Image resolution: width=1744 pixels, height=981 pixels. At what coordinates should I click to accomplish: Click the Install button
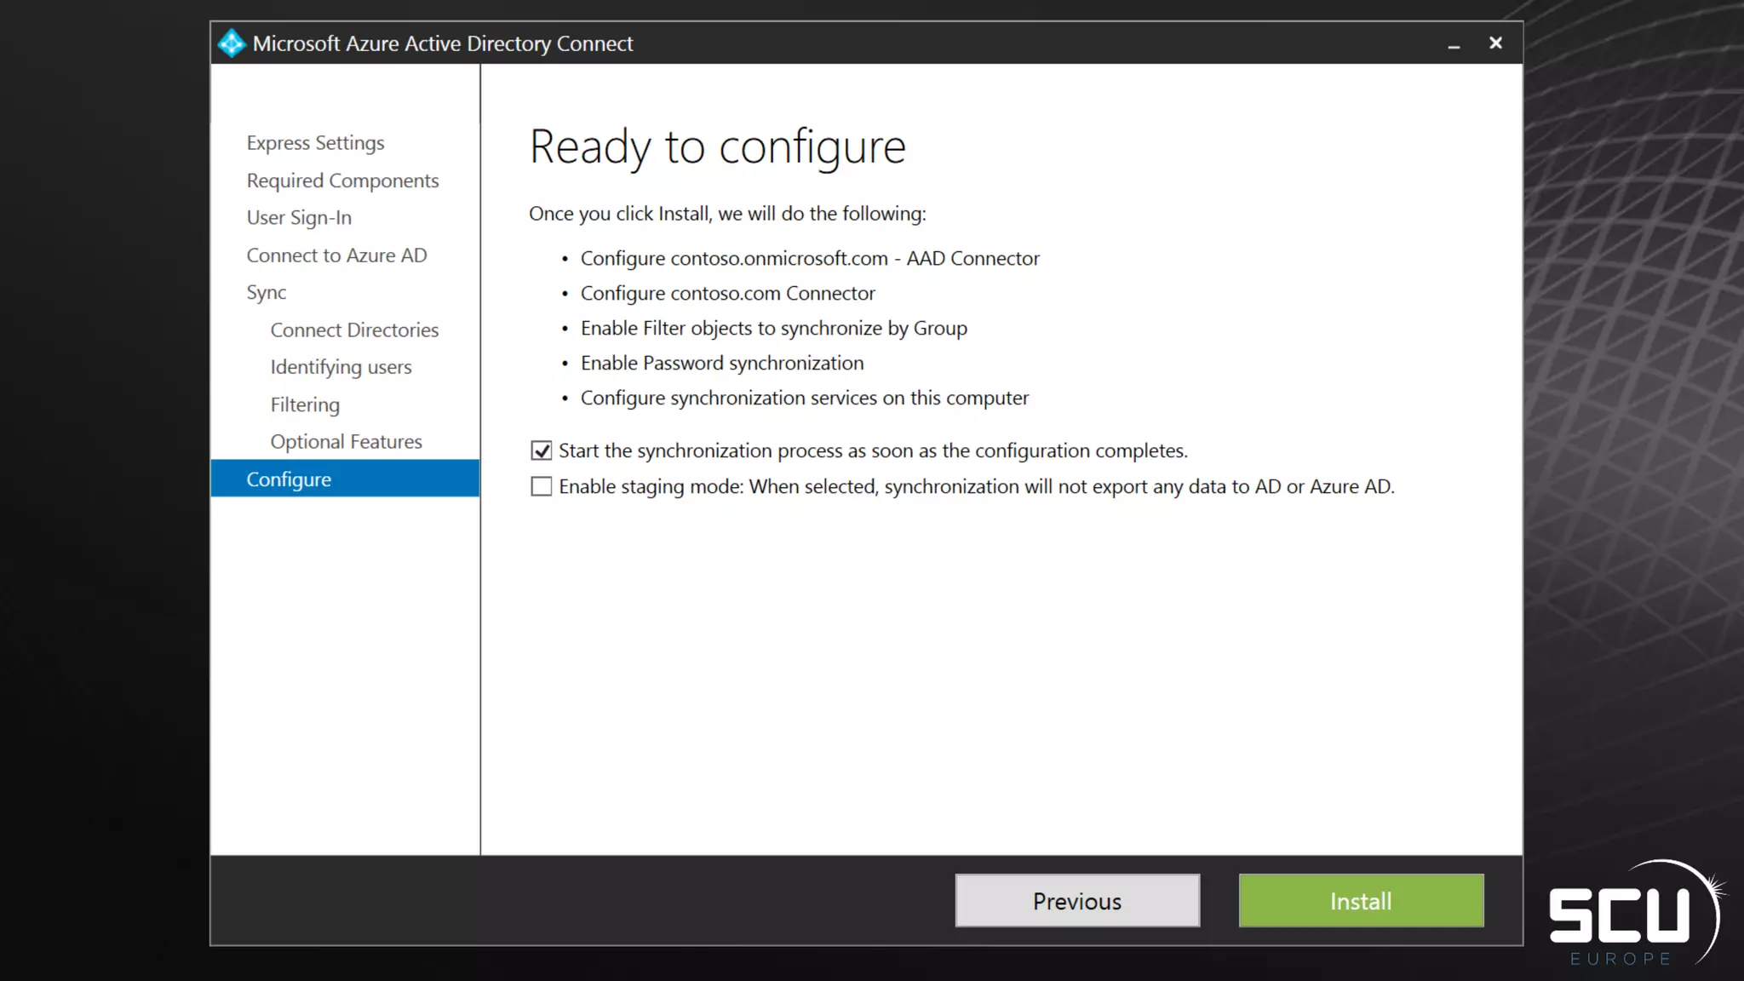pos(1361,901)
